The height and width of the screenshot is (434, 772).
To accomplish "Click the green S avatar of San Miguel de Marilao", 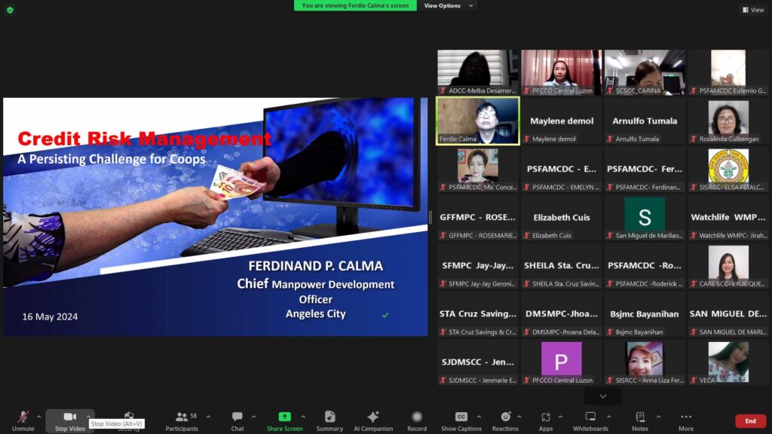I will pyautogui.click(x=645, y=215).
